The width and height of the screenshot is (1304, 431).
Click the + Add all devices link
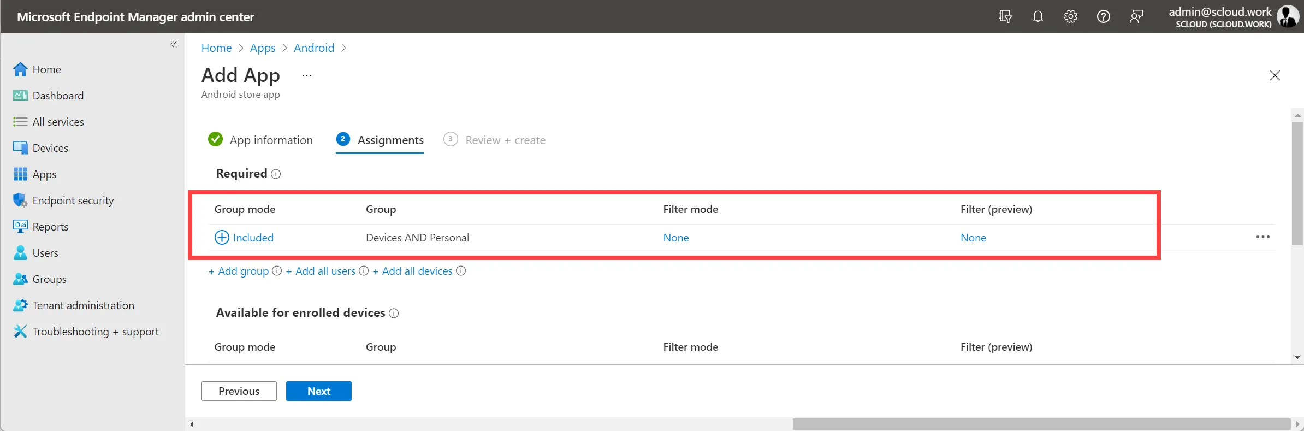coord(412,271)
